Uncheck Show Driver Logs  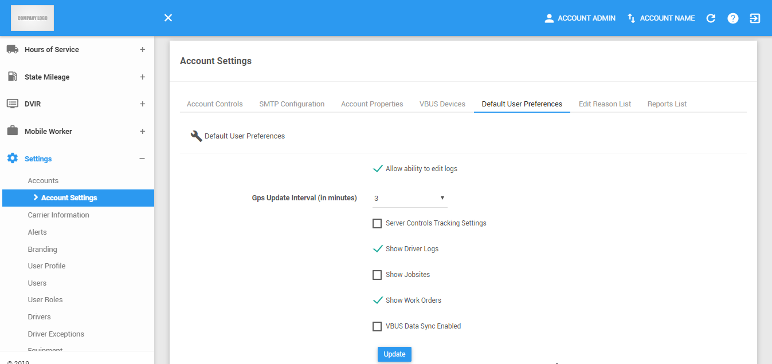coord(378,249)
